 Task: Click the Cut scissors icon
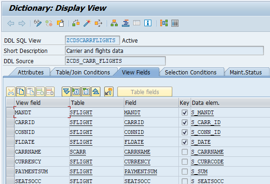pos(11,92)
